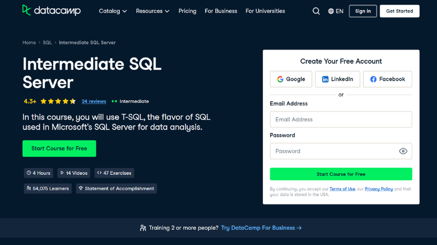The image size is (437, 245).
Task: Click the 54,075 Learners badge
Action: click(x=48, y=188)
